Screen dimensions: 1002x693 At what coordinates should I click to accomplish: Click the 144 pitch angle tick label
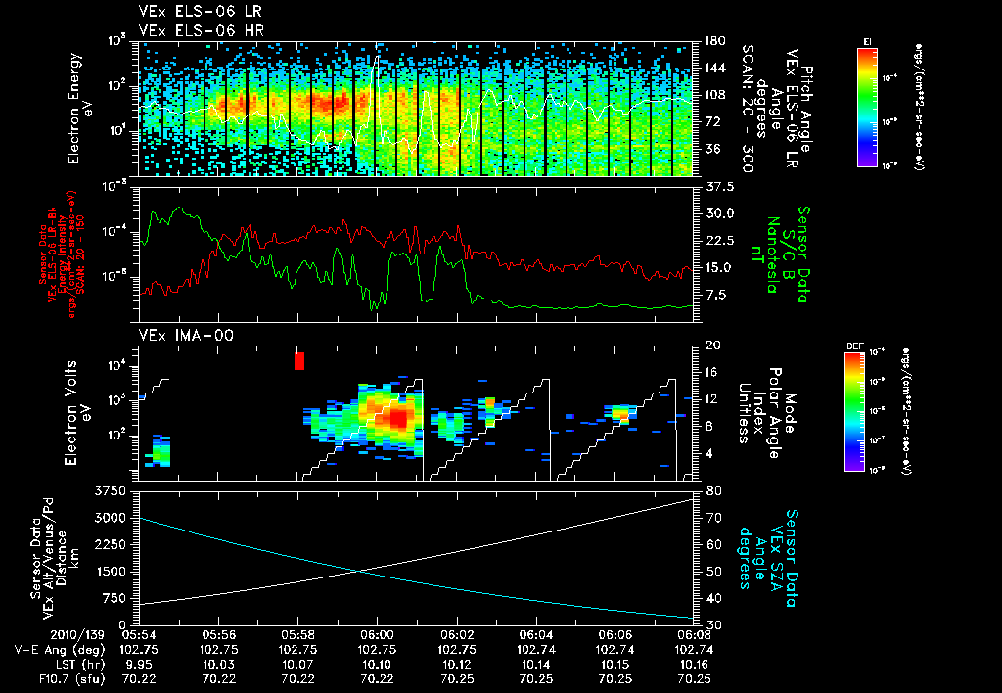(715, 68)
